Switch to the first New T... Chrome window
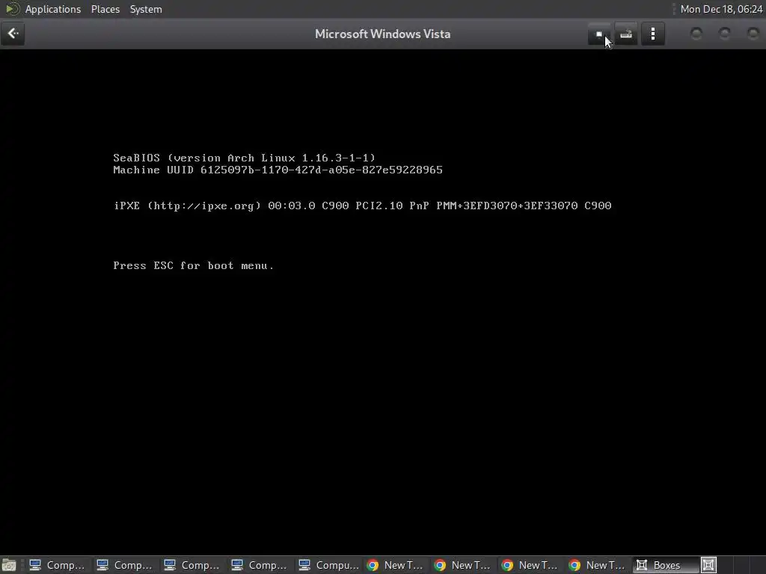Viewport: 766px width, 574px height. [396, 565]
